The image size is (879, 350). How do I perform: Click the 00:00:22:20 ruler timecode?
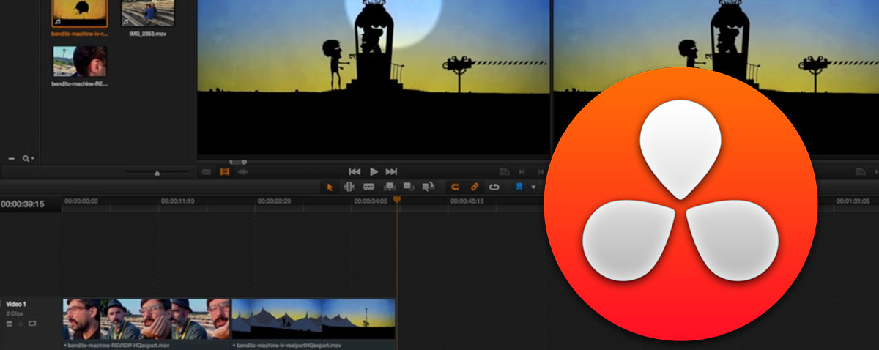[x=274, y=201]
